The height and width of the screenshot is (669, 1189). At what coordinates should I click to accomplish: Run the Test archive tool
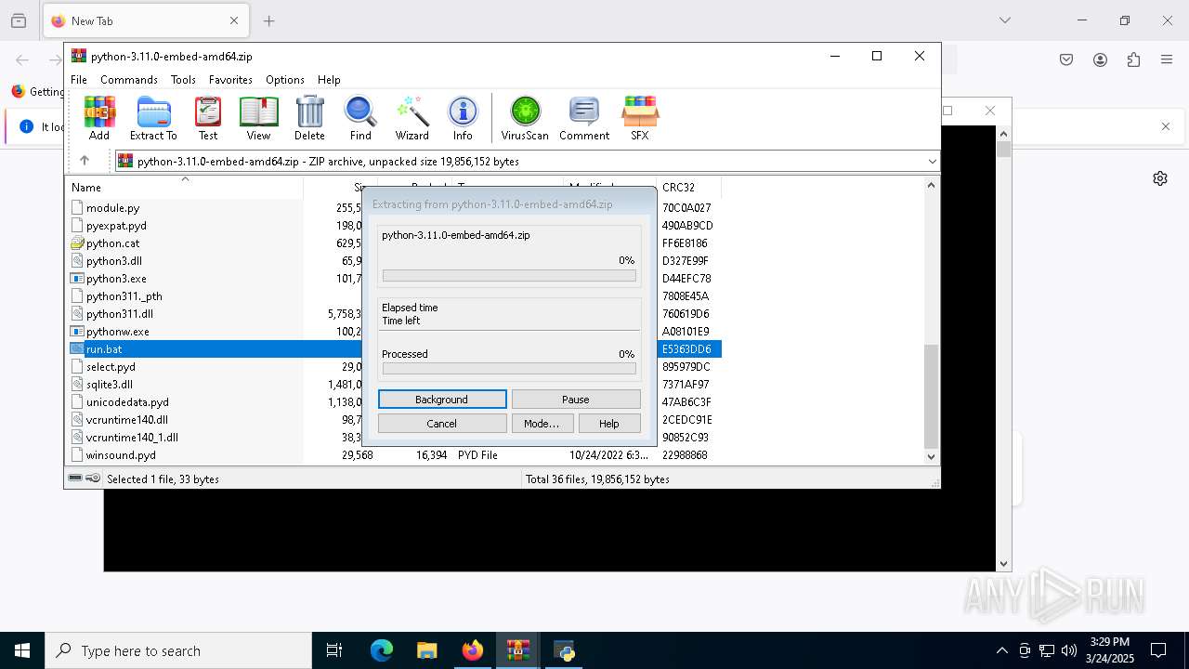click(x=208, y=118)
